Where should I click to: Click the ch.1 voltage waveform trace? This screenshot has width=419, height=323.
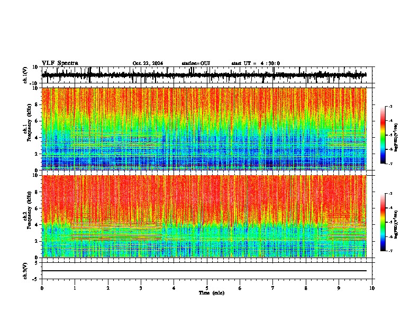click(x=204, y=75)
